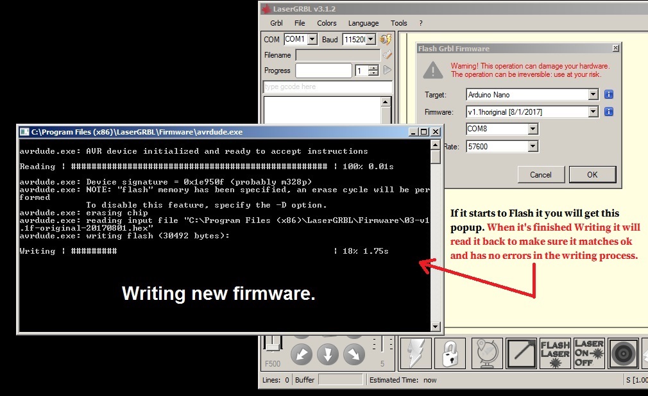This screenshot has height=396, width=648.
Task: Click the open file icon next to Filename
Action: point(388,54)
